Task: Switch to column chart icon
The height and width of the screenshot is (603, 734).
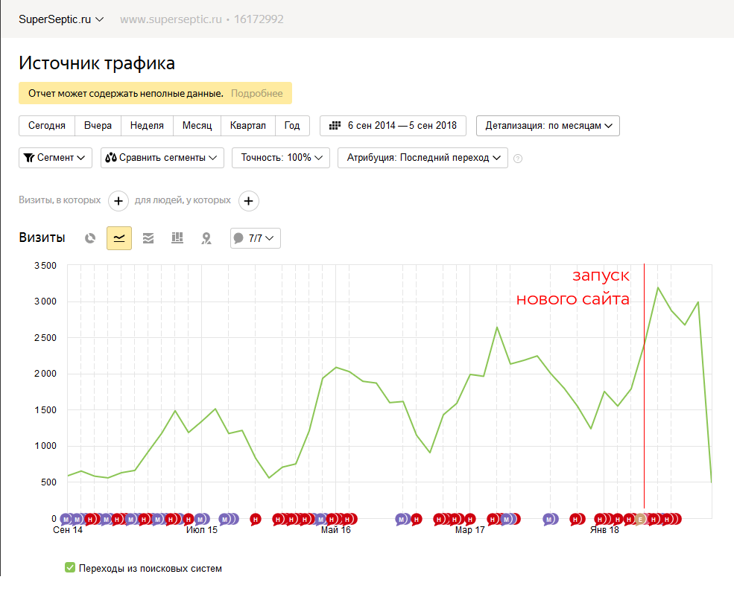Action: [177, 238]
